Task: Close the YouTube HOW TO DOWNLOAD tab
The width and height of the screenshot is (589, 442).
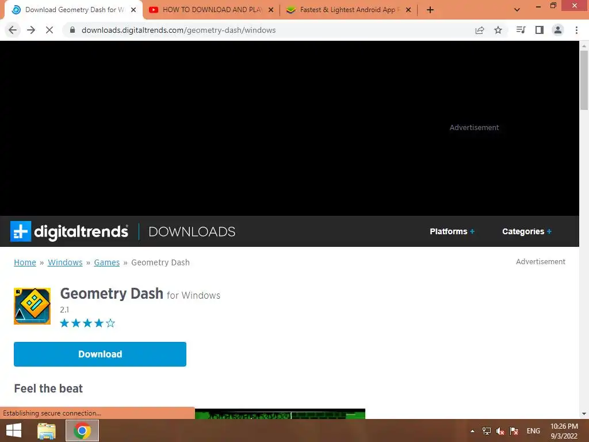Action: [x=271, y=10]
